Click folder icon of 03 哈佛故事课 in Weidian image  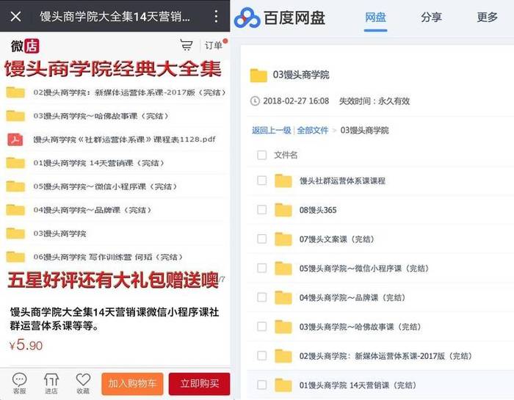click(x=15, y=116)
